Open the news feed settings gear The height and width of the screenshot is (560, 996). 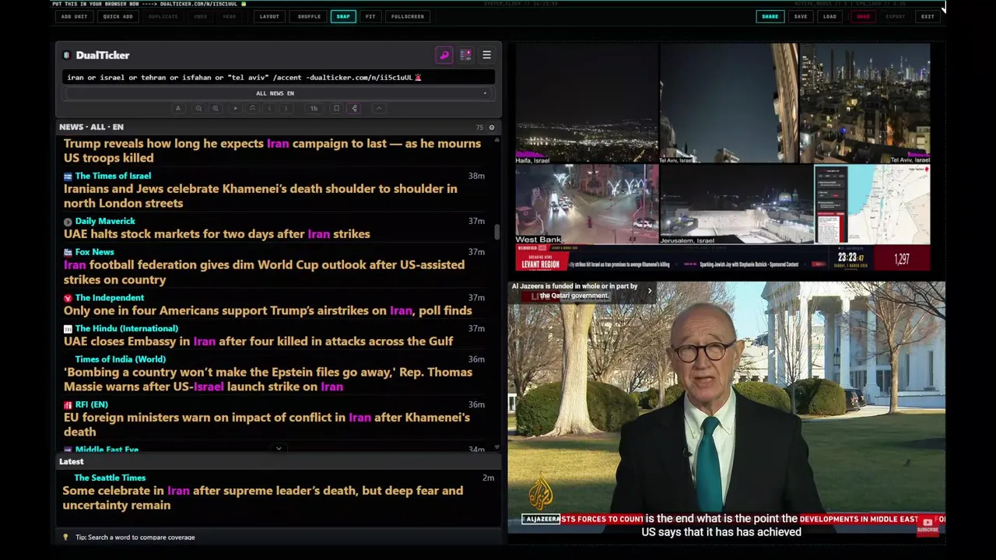tap(491, 127)
